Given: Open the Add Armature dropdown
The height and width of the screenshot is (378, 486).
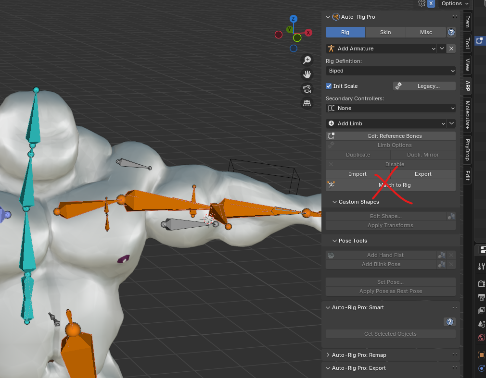Looking at the screenshot, I should (381, 49).
